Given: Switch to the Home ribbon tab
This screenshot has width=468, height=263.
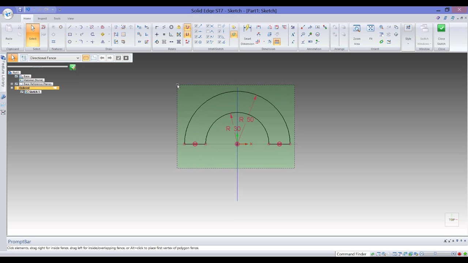Looking at the screenshot, I should (27, 18).
